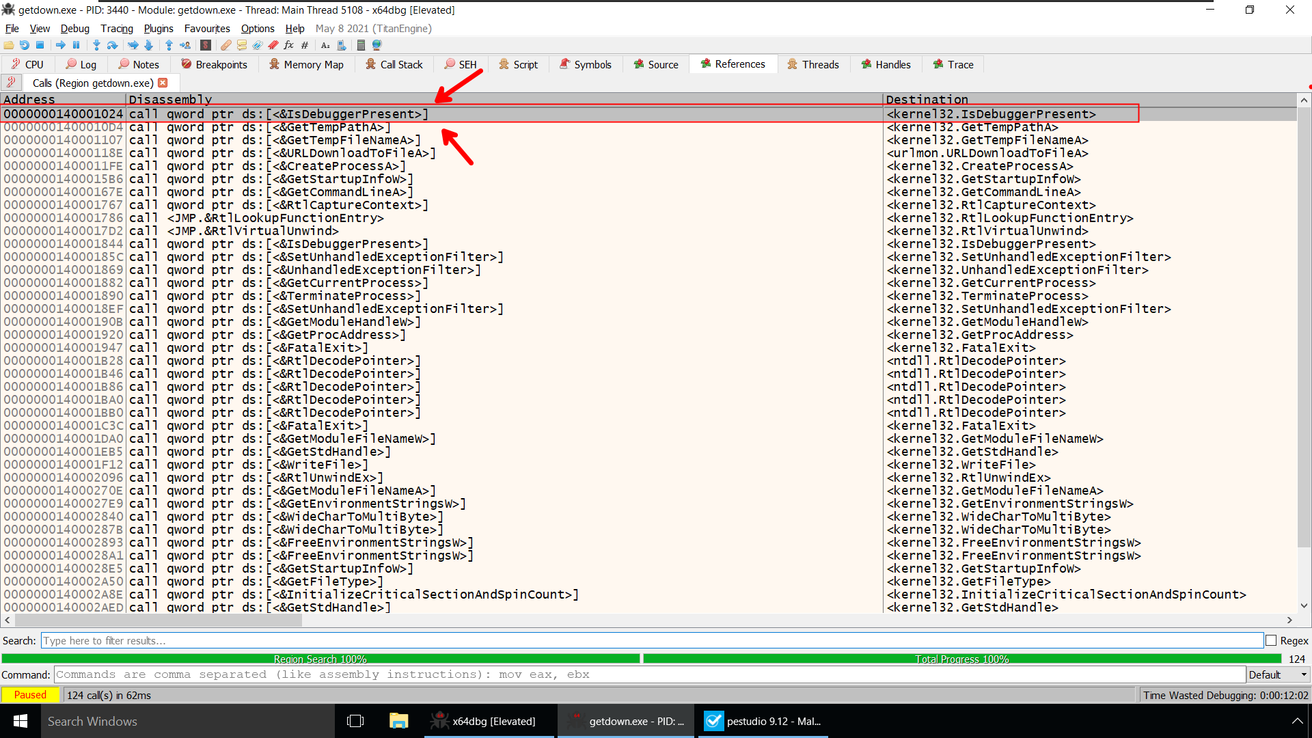Click the Paused status label
Screen dimensions: 1312x738
coord(30,695)
